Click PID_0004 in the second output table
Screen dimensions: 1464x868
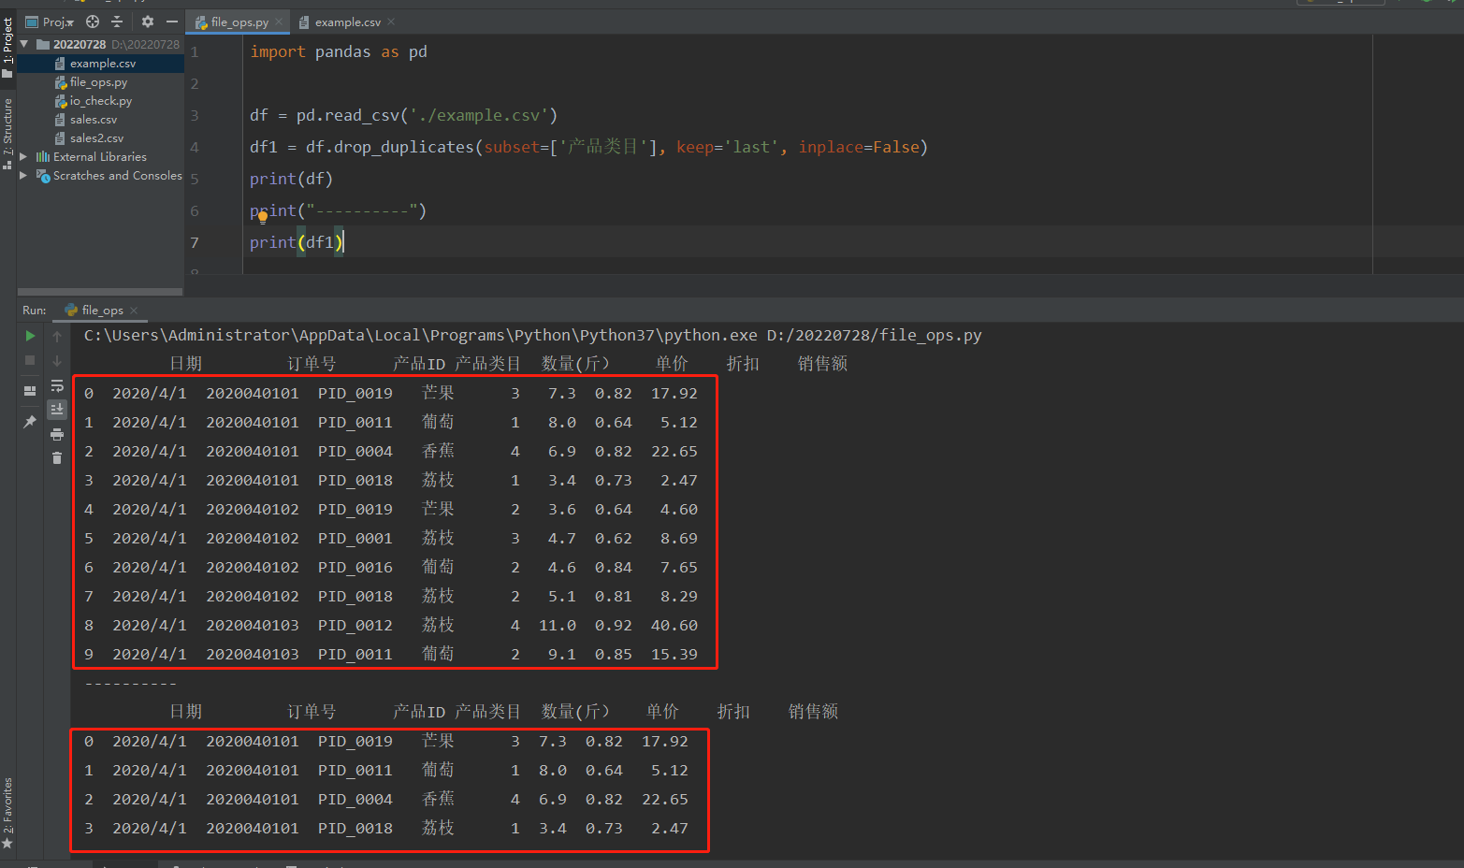click(355, 799)
